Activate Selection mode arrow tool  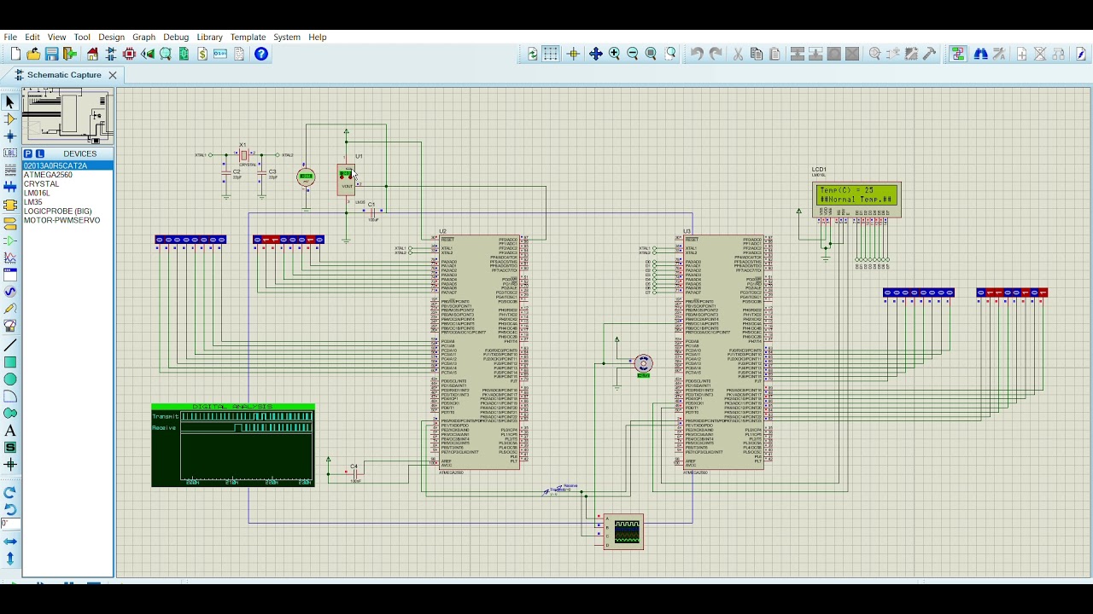click(x=10, y=102)
